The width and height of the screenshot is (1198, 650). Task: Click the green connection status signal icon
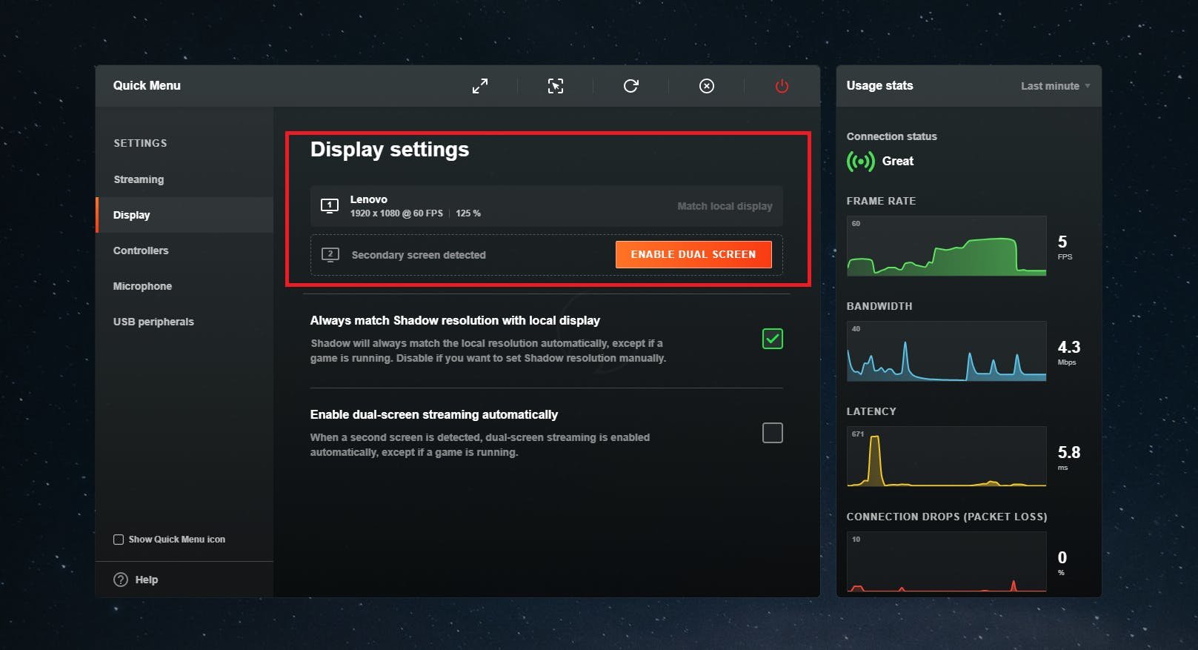860,161
